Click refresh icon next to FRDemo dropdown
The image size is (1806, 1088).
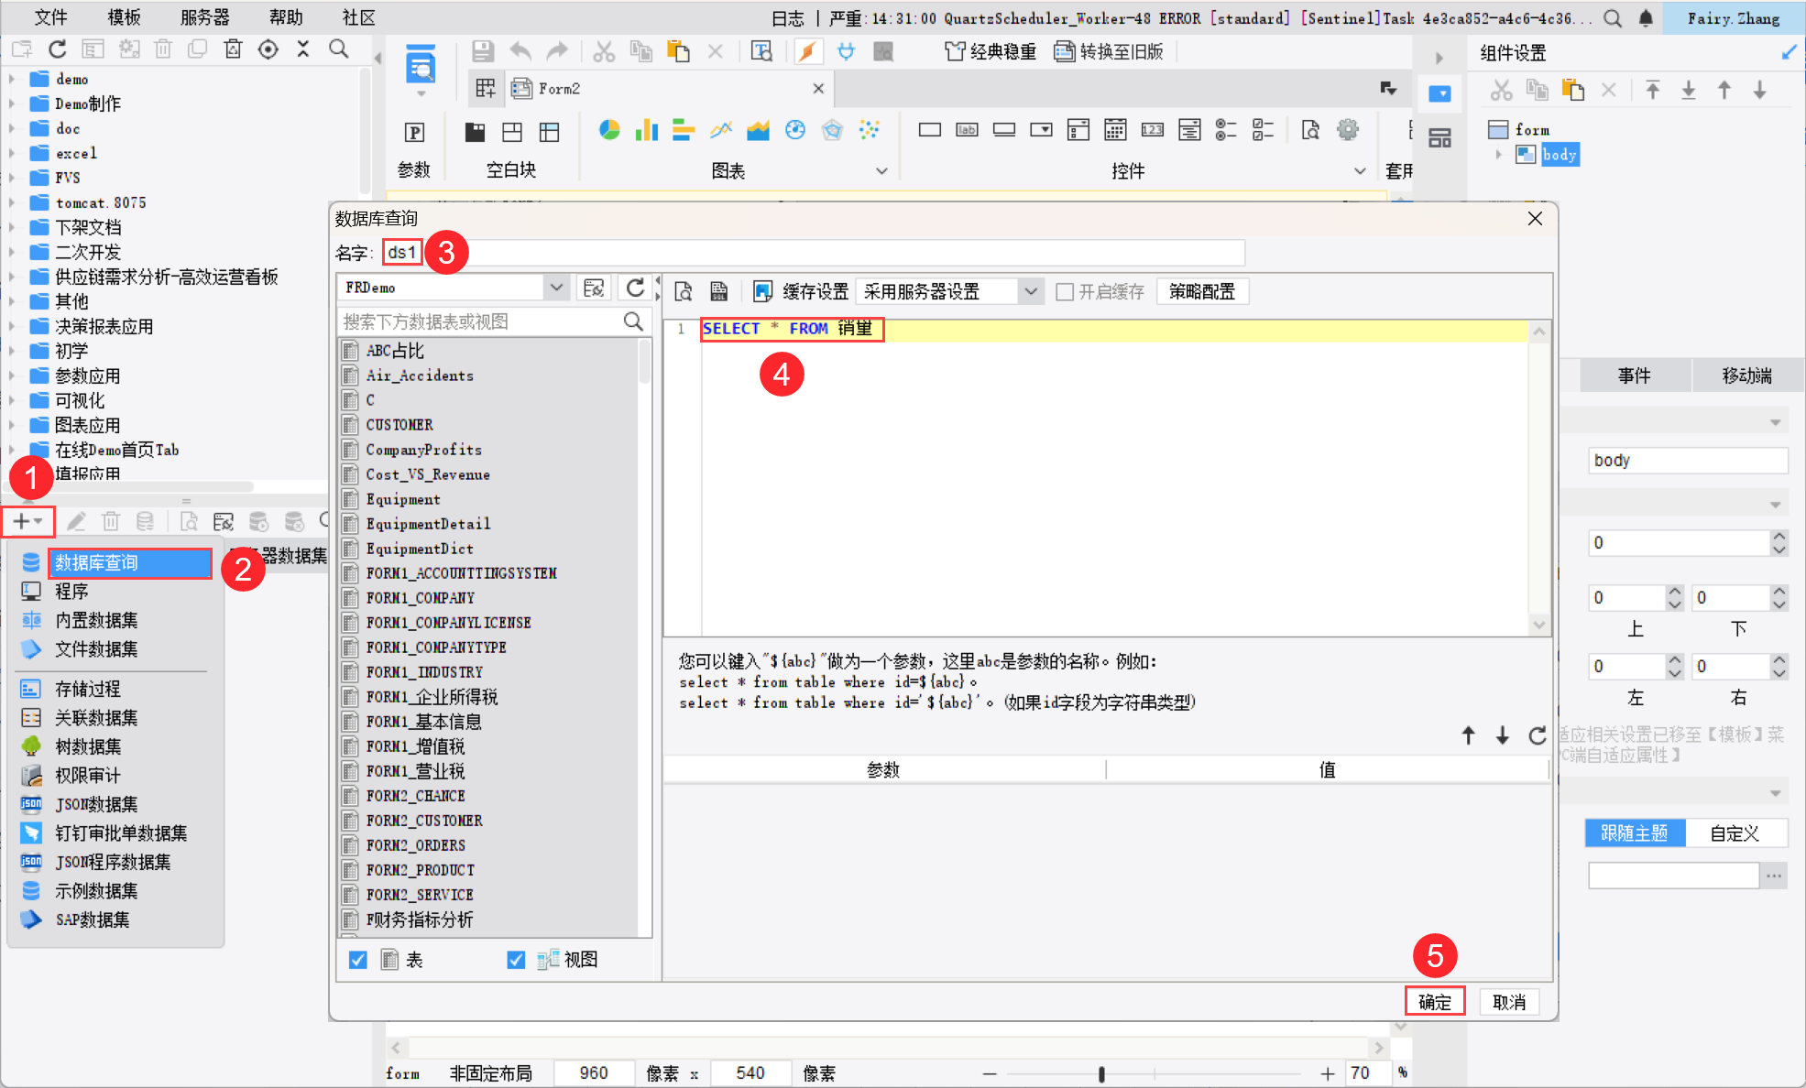tap(635, 288)
